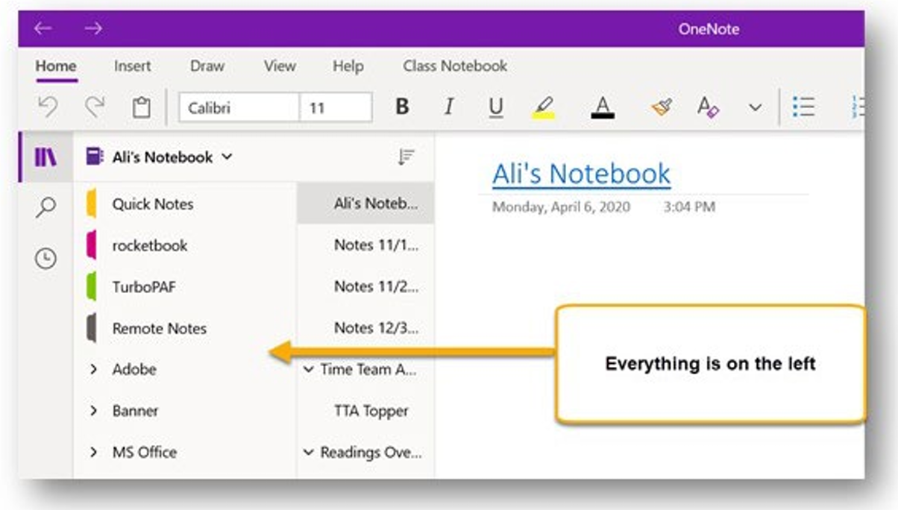Image resolution: width=898 pixels, height=510 pixels.
Task: Open the Class Notebook tab
Action: pos(454,66)
